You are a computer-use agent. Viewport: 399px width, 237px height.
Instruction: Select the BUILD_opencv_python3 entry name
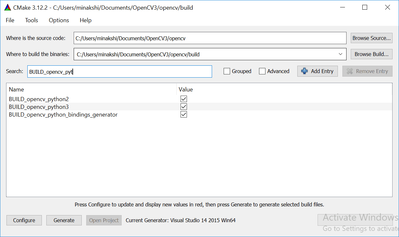click(39, 107)
